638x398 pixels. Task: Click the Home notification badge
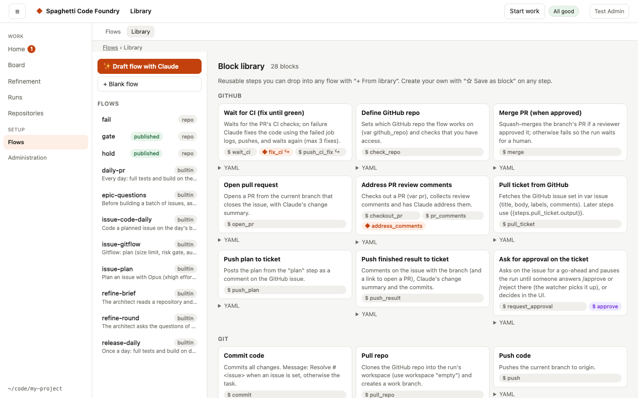click(31, 49)
